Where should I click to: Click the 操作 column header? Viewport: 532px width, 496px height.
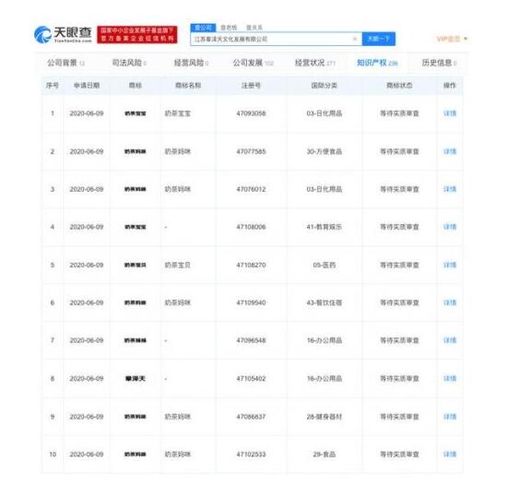tap(450, 86)
